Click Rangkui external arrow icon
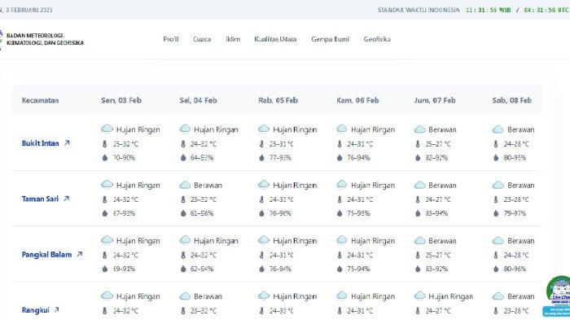The height and width of the screenshot is (320, 570). click(x=56, y=309)
